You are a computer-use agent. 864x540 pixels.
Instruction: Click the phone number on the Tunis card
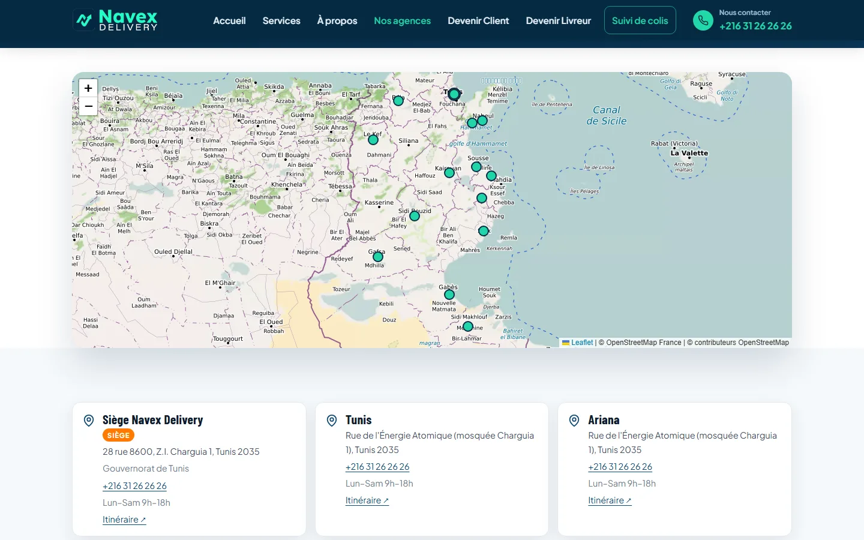tap(377, 467)
